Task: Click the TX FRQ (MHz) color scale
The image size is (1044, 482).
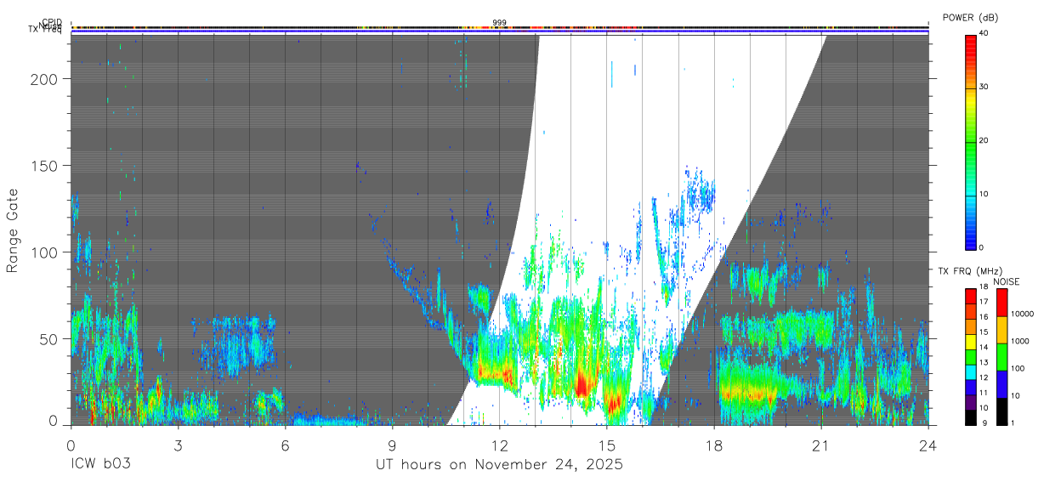Action: pos(970,356)
